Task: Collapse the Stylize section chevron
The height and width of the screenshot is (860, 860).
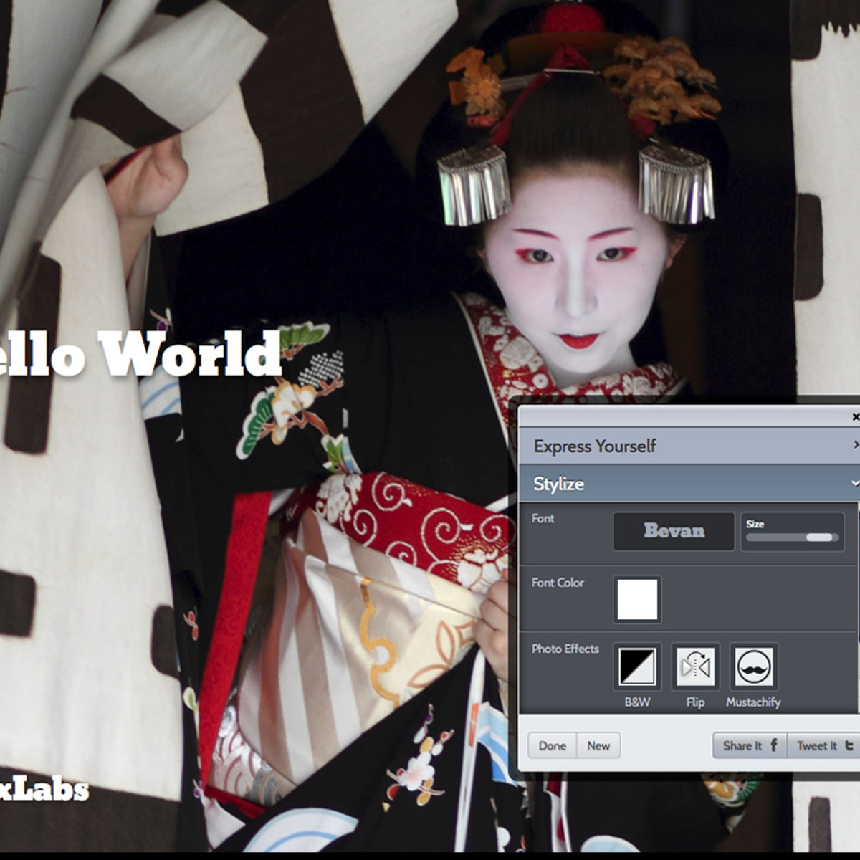Action: tap(854, 483)
